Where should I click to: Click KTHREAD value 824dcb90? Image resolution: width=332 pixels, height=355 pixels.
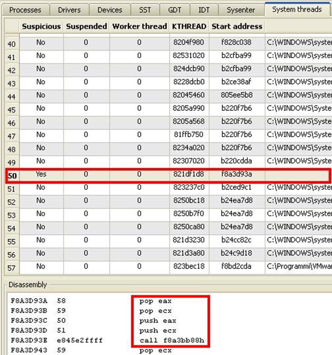[x=189, y=69]
